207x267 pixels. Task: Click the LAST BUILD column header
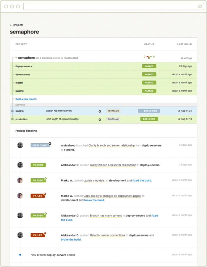(x=185, y=44)
